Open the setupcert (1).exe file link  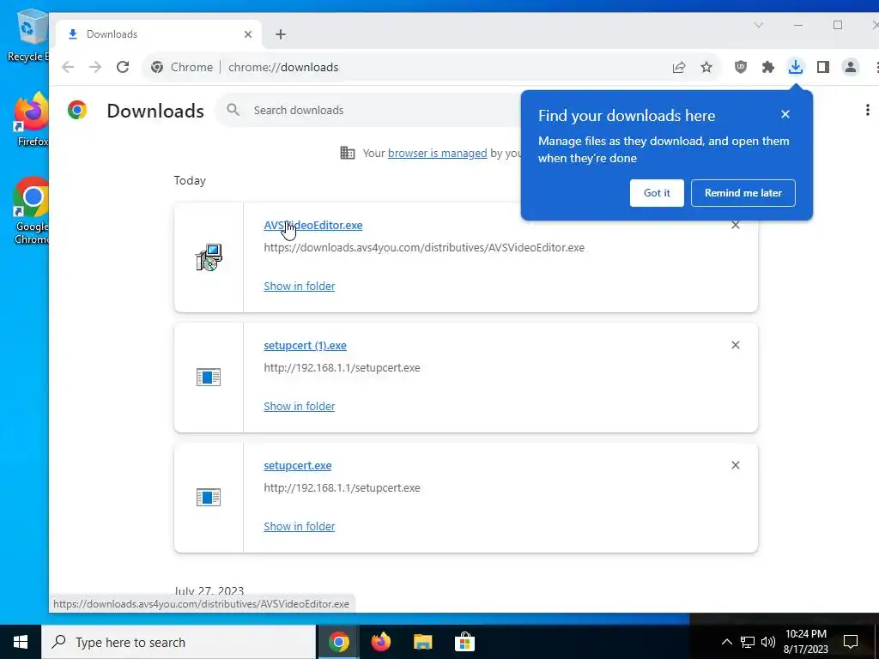[x=305, y=345]
